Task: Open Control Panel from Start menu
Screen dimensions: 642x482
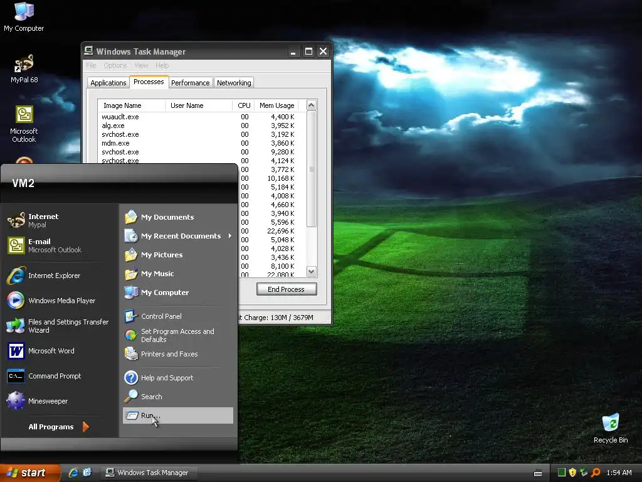Action: (178, 316)
